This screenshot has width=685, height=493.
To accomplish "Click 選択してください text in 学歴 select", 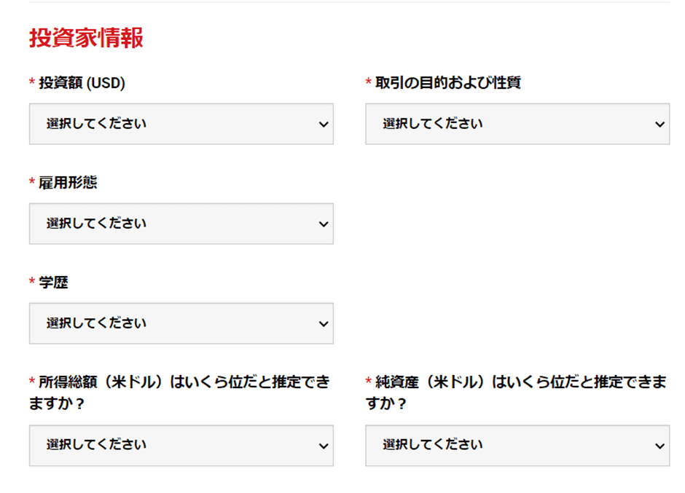I will coord(96,323).
